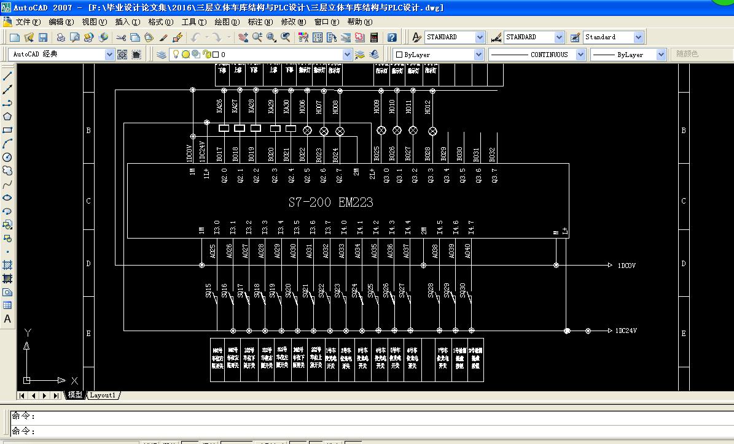Activate the Pan hand tool

243,37
